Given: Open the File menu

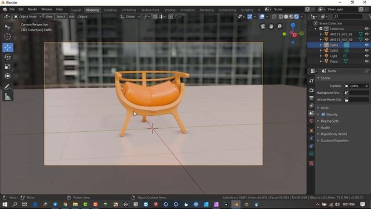Looking at the screenshot, I should pyautogui.click(x=12, y=9).
